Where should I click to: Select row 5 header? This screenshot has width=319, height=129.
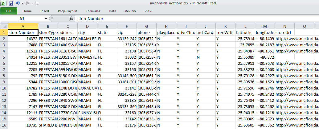(4, 57)
